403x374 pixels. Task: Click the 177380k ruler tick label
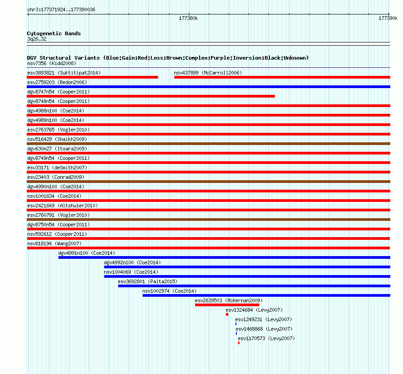click(x=188, y=18)
